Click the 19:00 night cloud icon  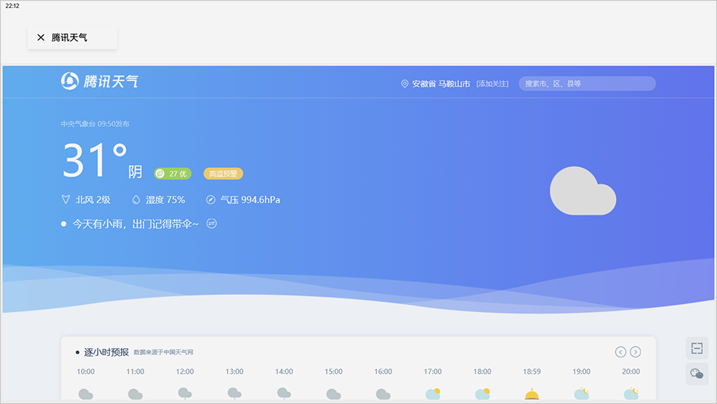(x=581, y=393)
